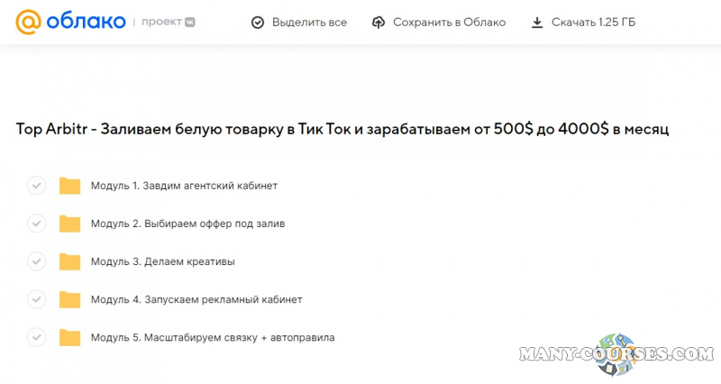Open the Модуль 5 folder icon

(x=69, y=337)
